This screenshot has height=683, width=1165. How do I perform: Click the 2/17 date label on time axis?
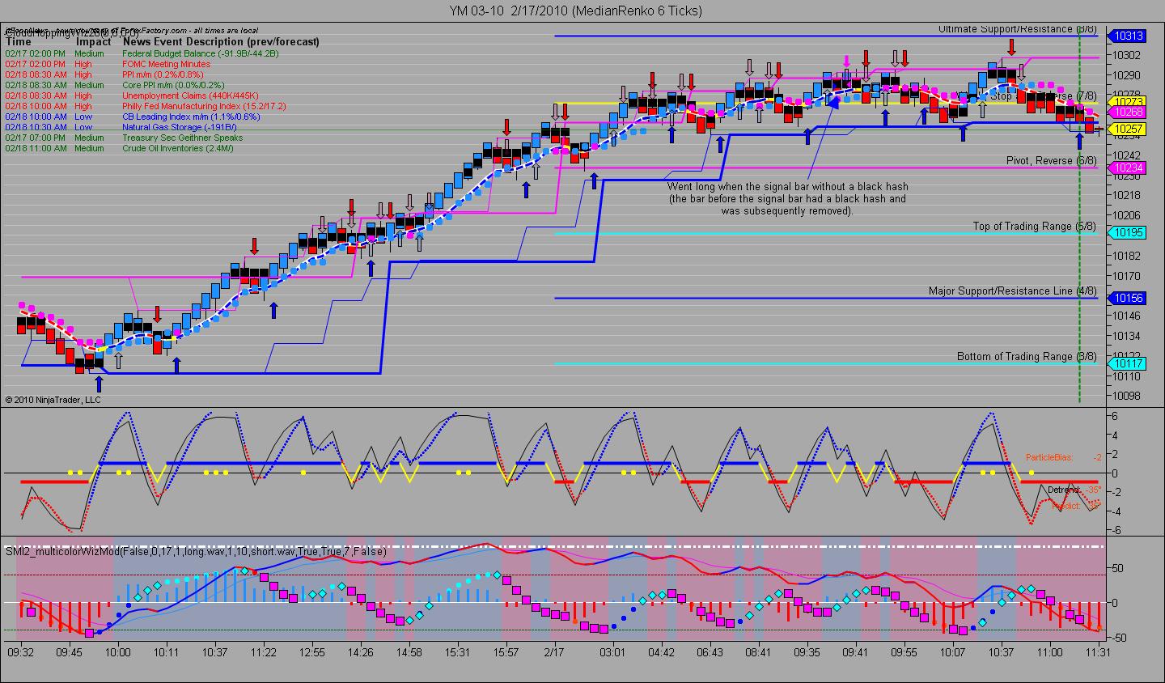(x=555, y=651)
